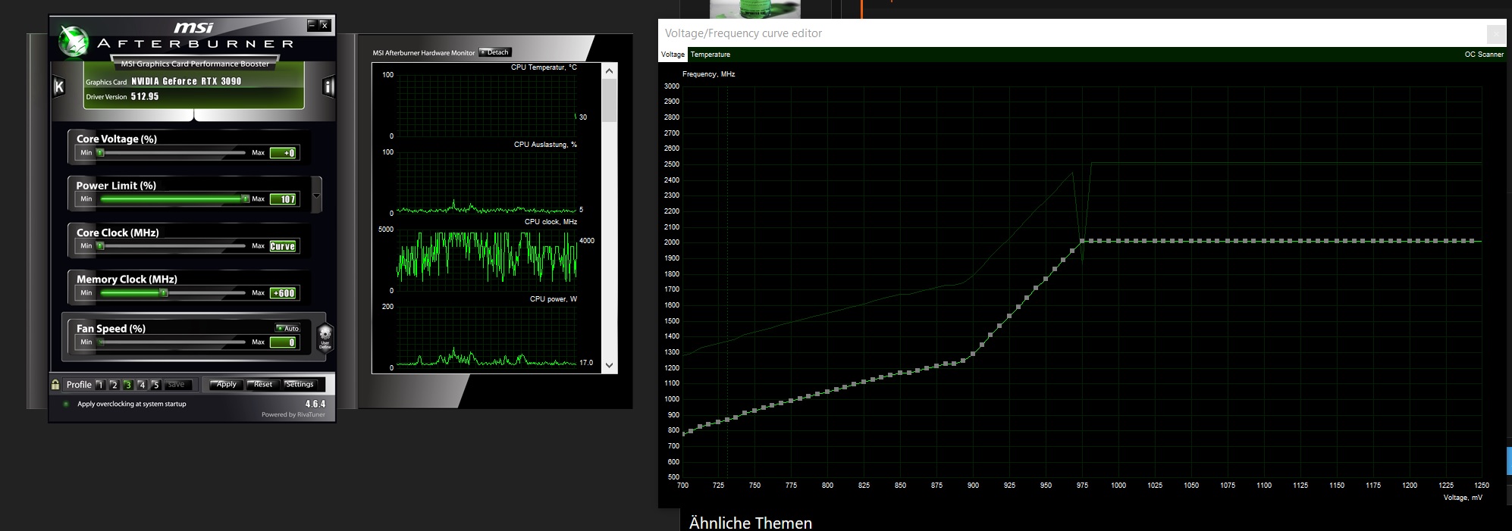
Task: Launch OC Scanner from curve editor
Action: 1484,55
